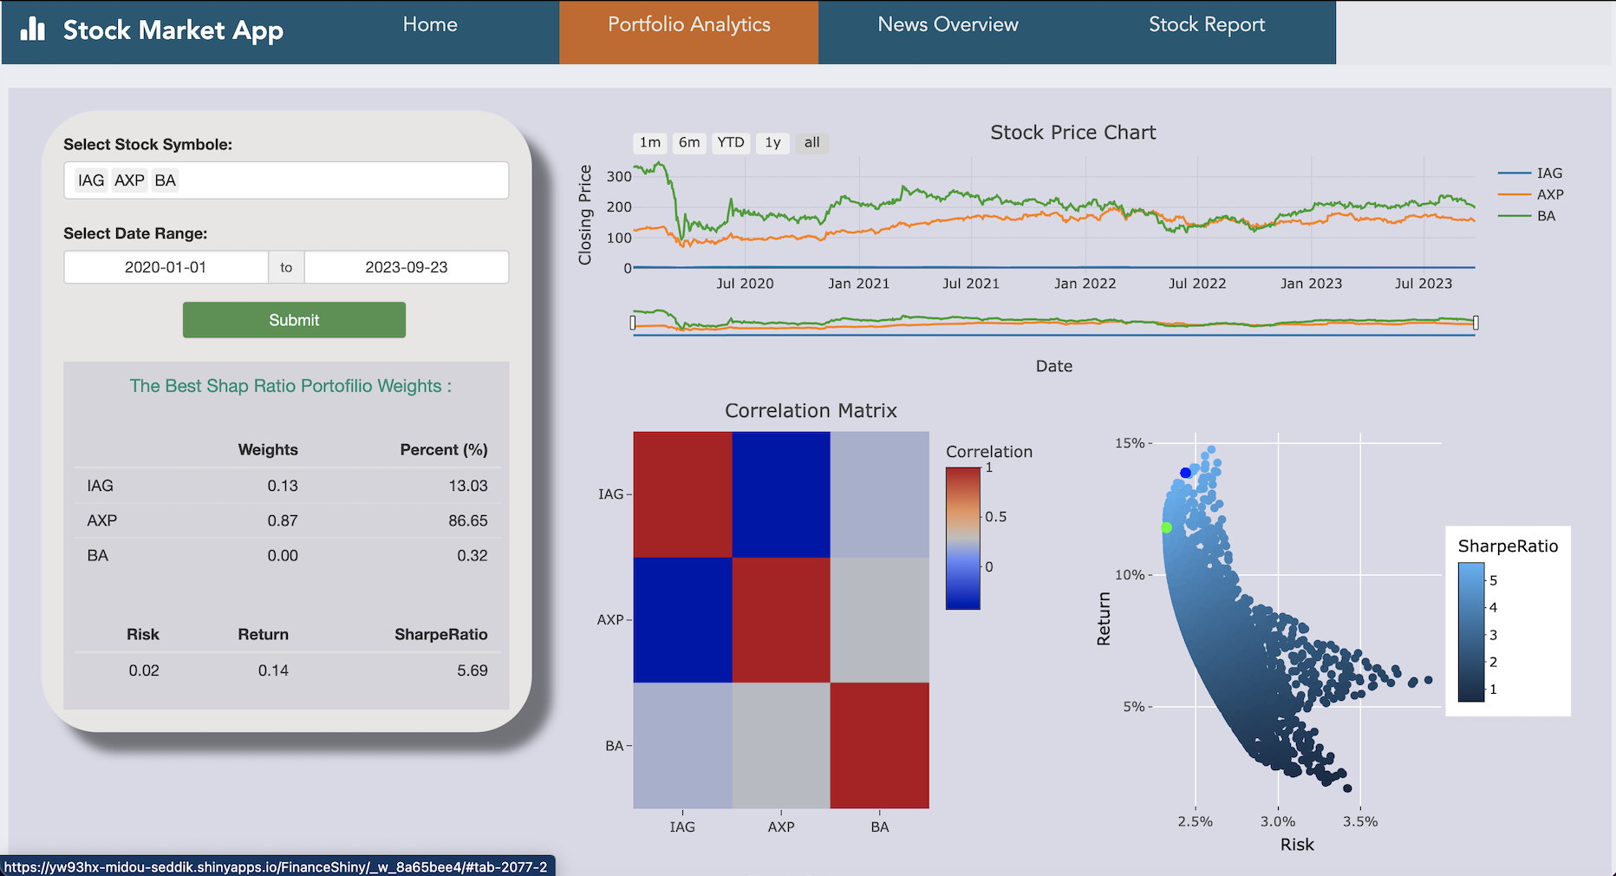
Task: Click the IAG row label in weights table
Action: tap(100, 486)
